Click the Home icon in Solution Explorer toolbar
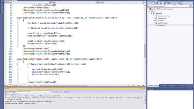 tap(154, 3)
